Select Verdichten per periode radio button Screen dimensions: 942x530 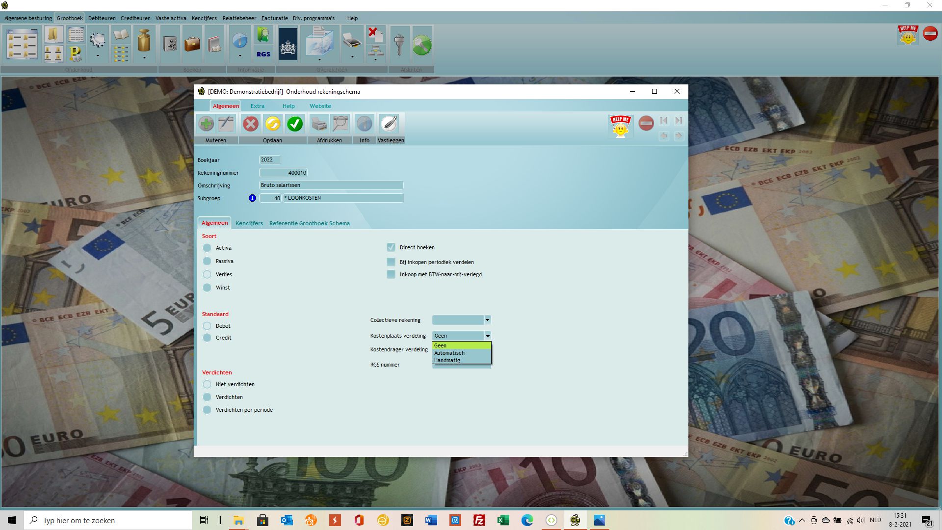[x=207, y=410]
